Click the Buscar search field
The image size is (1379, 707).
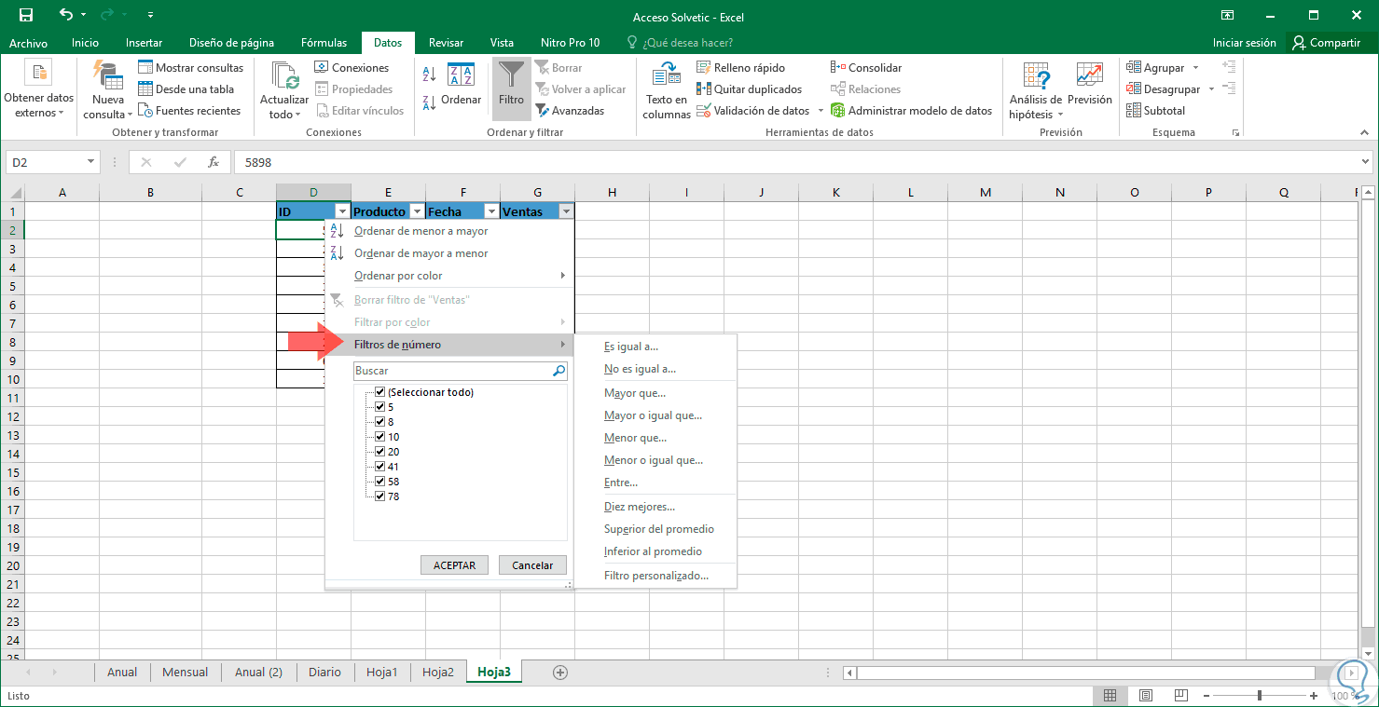452,371
